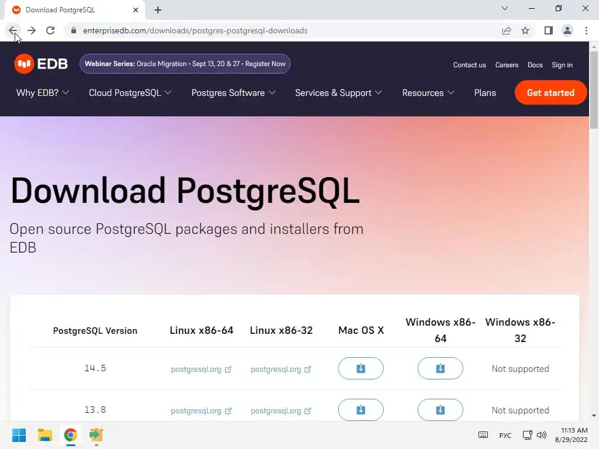
Task: Click the Mac OS X column header
Action: [x=361, y=330]
